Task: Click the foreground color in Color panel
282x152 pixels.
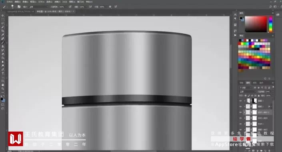Action: coord(241,18)
